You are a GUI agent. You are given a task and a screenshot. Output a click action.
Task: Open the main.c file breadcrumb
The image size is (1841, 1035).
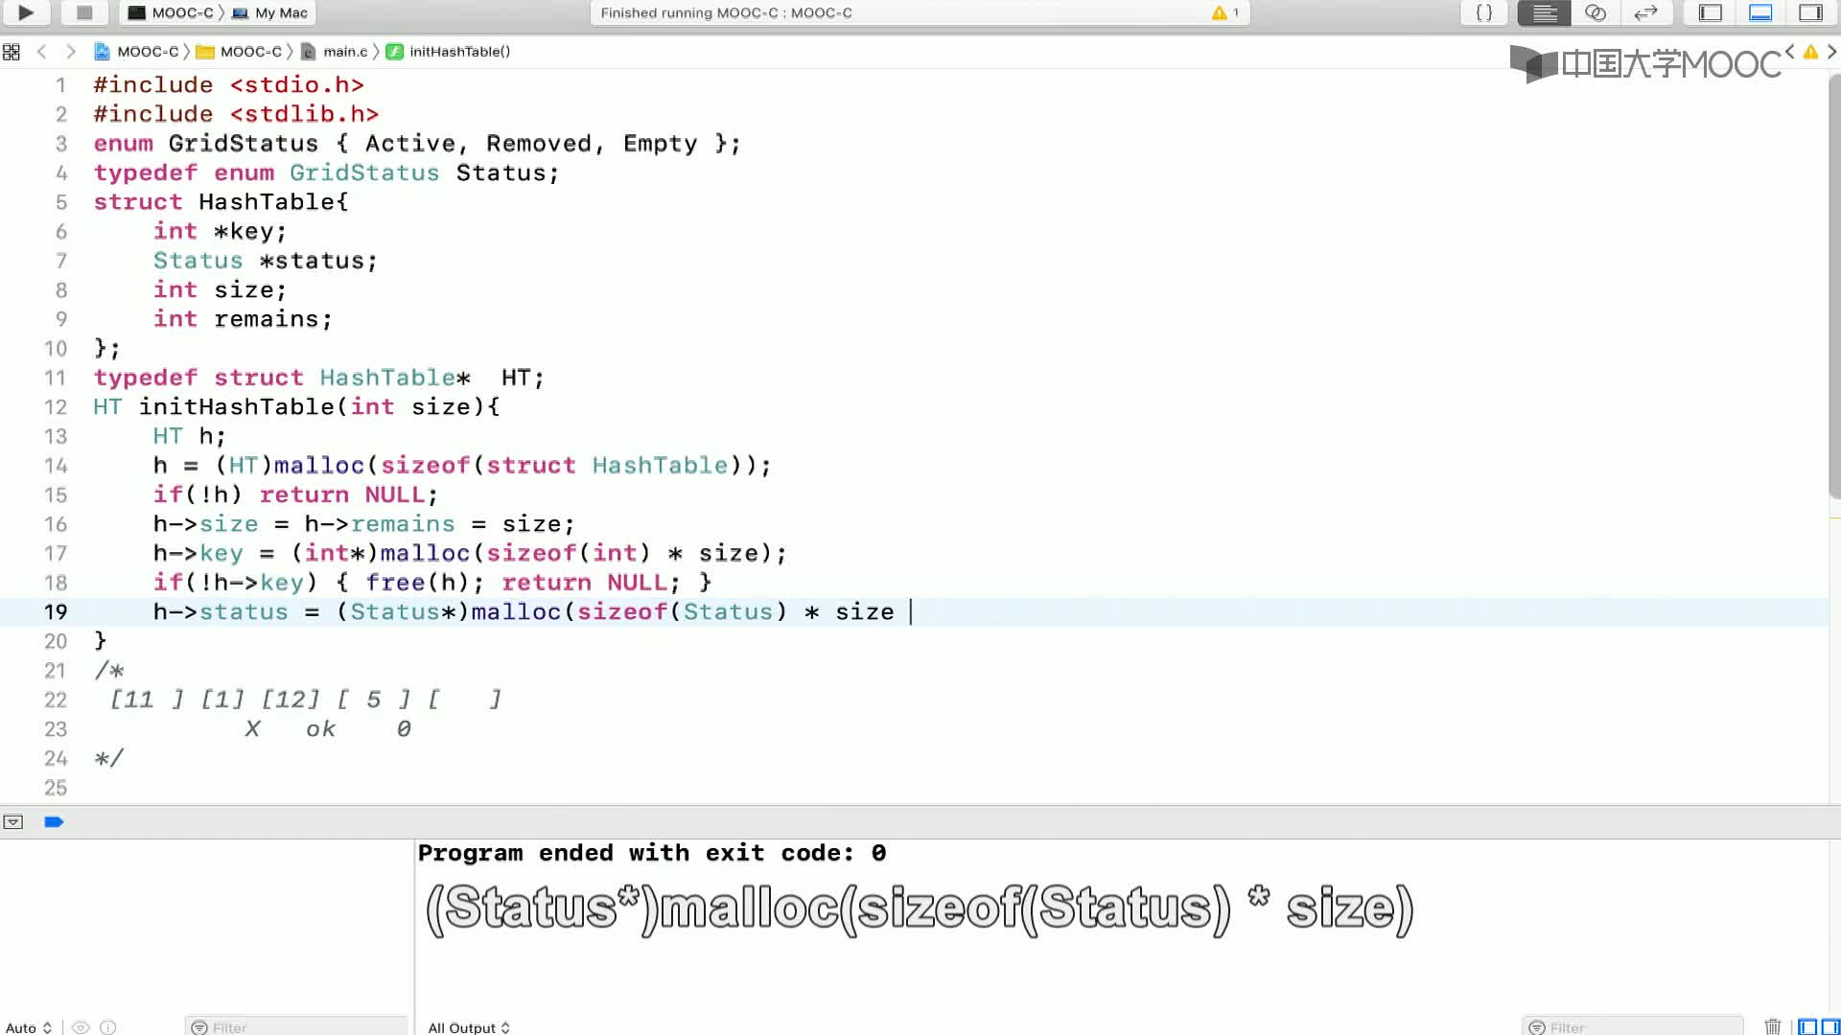tap(334, 52)
